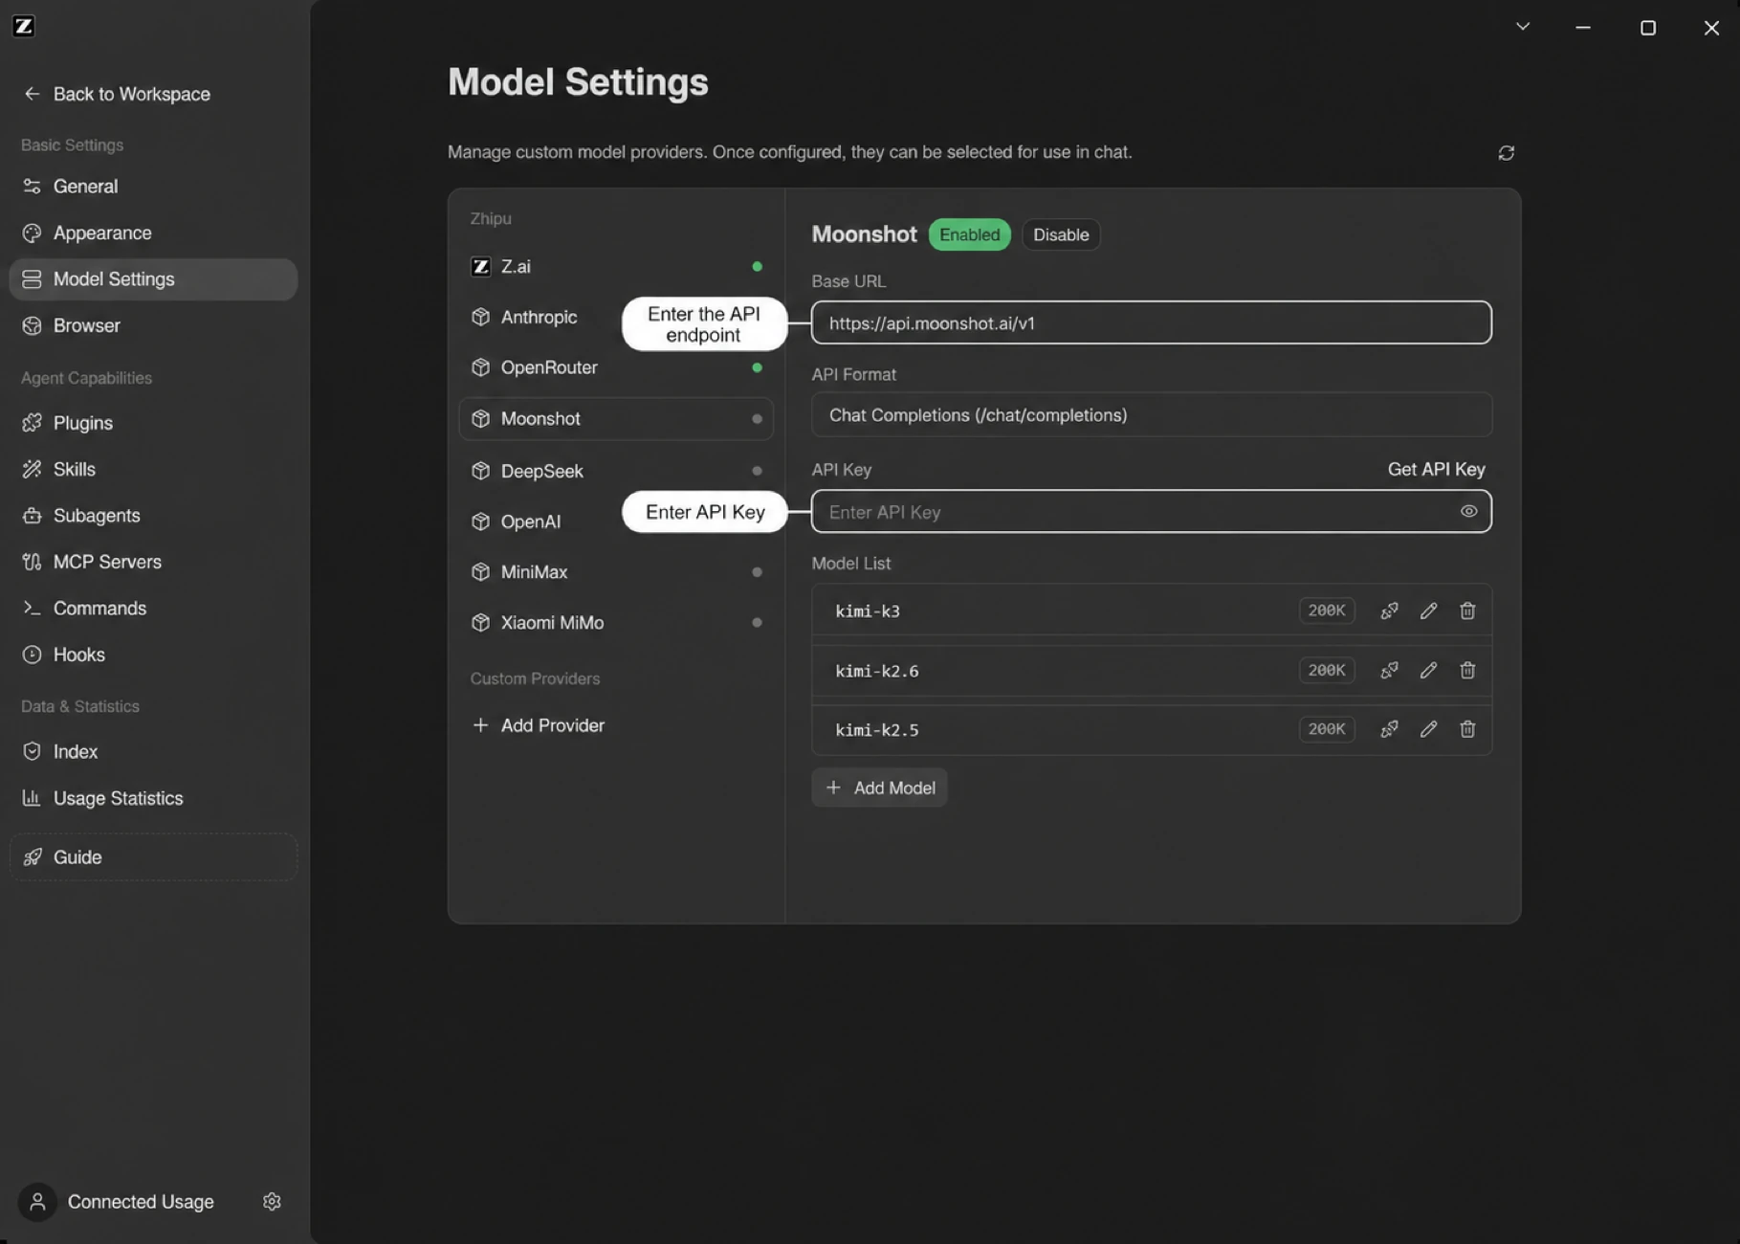Image resolution: width=1740 pixels, height=1244 pixels.
Task: Open settings gear next to Connected Usage
Action: [272, 1201]
